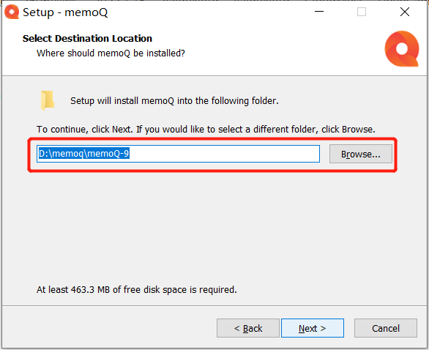Click the free disk space requirement text
429x350 pixels.
[x=136, y=289]
